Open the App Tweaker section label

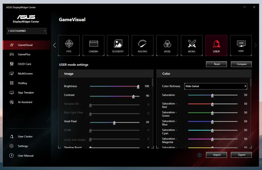click(x=26, y=93)
